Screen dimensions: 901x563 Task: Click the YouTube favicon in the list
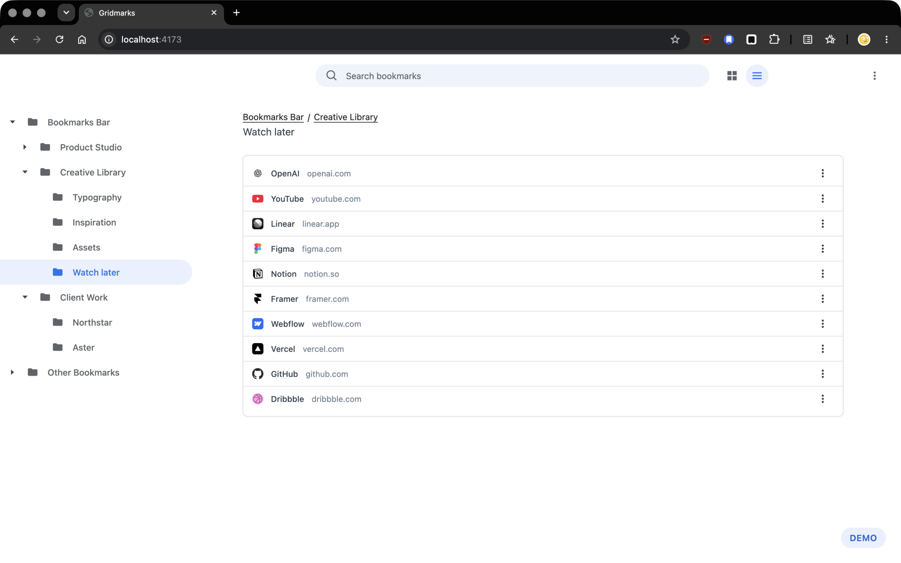point(258,199)
